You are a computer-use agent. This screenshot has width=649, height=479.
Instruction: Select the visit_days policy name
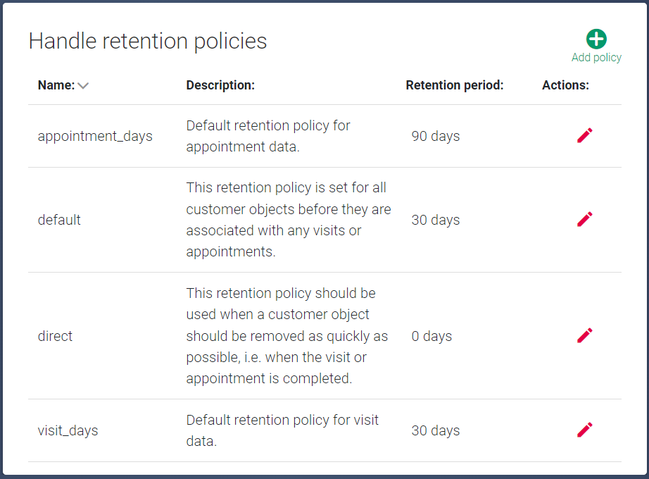pyautogui.click(x=68, y=430)
